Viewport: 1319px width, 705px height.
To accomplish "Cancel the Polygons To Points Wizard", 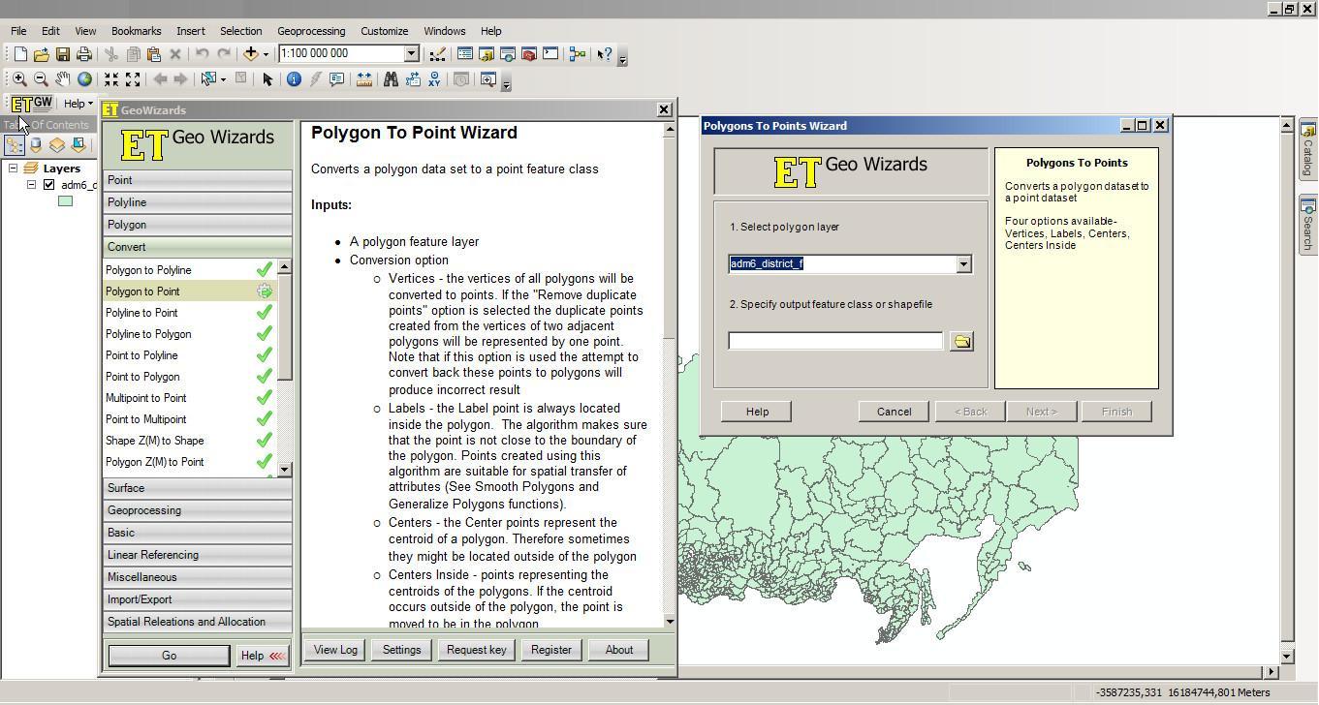I will pyautogui.click(x=894, y=412).
